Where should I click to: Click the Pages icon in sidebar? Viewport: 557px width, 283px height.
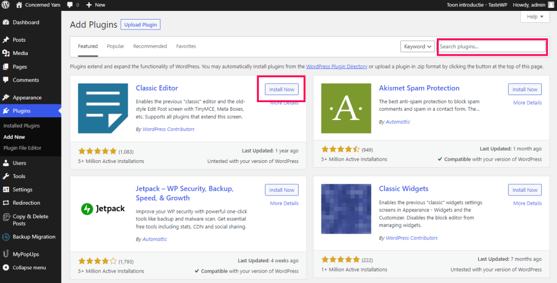tap(5, 67)
